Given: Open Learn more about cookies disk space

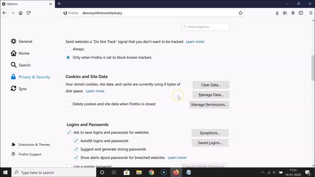Looking at the screenshot, I should coord(95,91).
